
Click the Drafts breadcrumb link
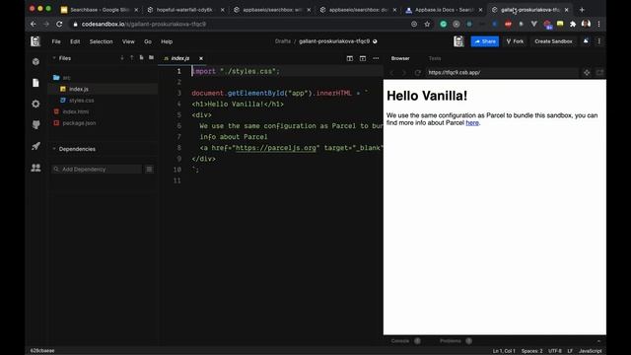(283, 41)
